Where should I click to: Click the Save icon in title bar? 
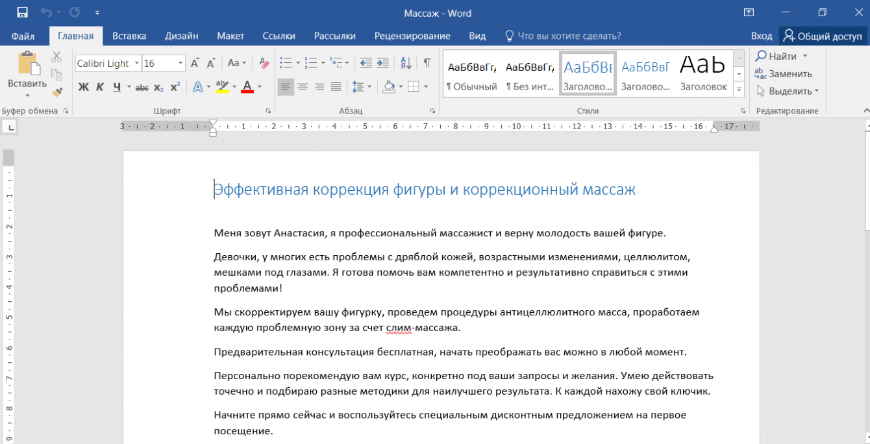click(22, 13)
